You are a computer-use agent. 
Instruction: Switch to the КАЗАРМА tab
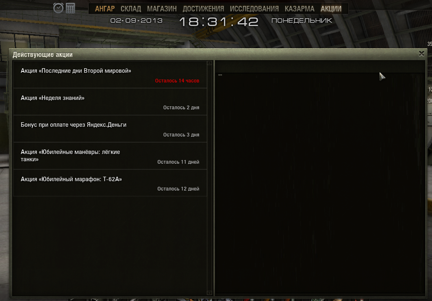tap(300, 9)
